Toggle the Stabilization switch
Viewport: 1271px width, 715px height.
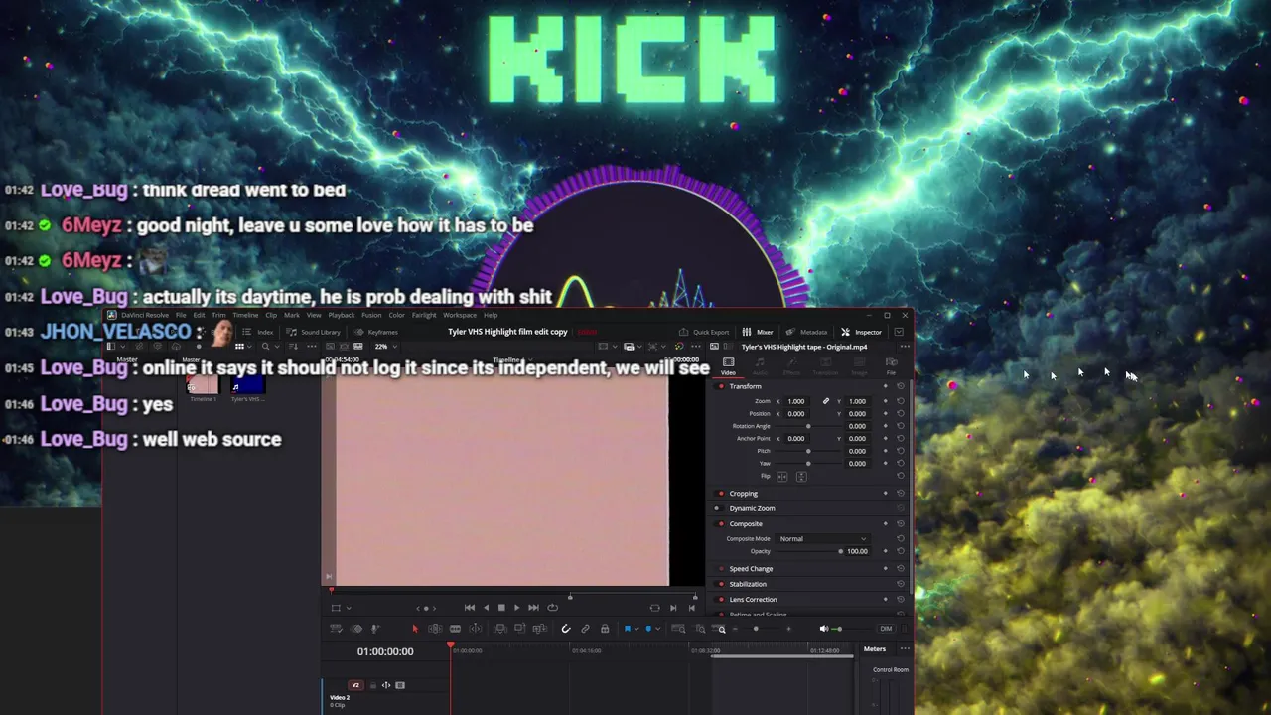coord(721,584)
